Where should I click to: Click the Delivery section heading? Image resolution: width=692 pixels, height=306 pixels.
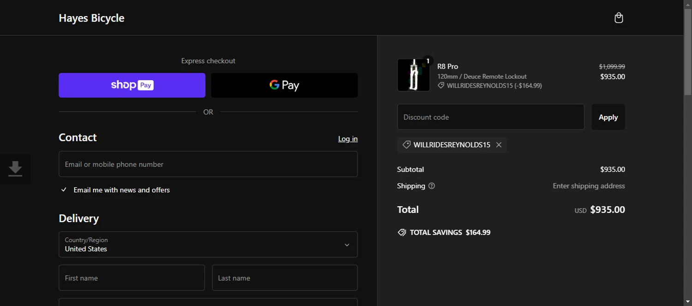tap(79, 218)
